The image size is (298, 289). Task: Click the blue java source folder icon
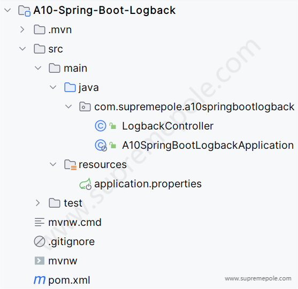click(x=70, y=87)
